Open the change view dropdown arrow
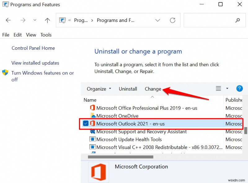 pos(227,88)
